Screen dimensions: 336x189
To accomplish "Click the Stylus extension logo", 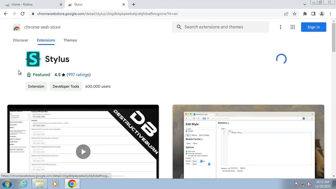I will pos(33,59).
